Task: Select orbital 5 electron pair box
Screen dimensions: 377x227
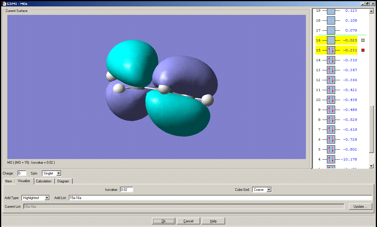Action: (331, 149)
